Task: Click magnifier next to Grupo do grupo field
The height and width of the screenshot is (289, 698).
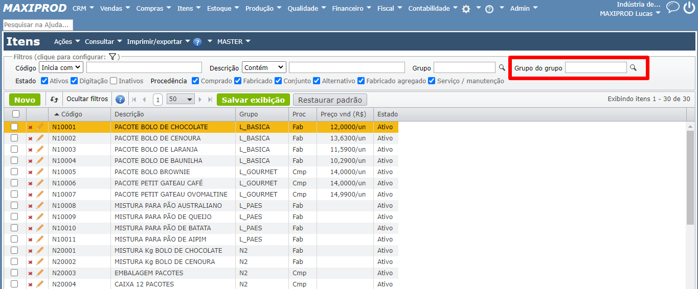Action: coord(633,67)
